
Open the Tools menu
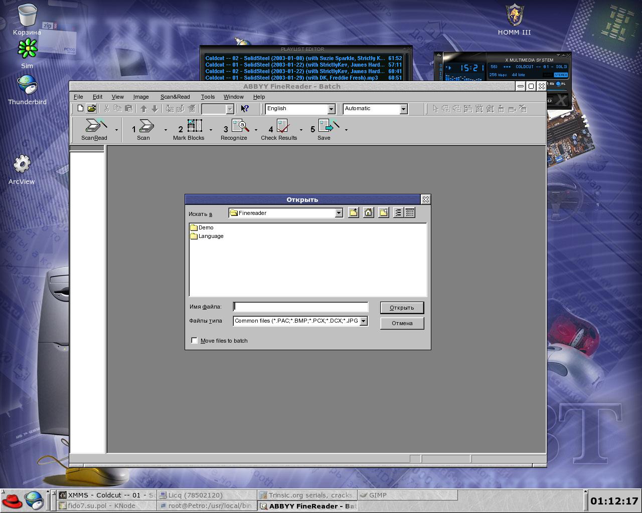point(208,97)
